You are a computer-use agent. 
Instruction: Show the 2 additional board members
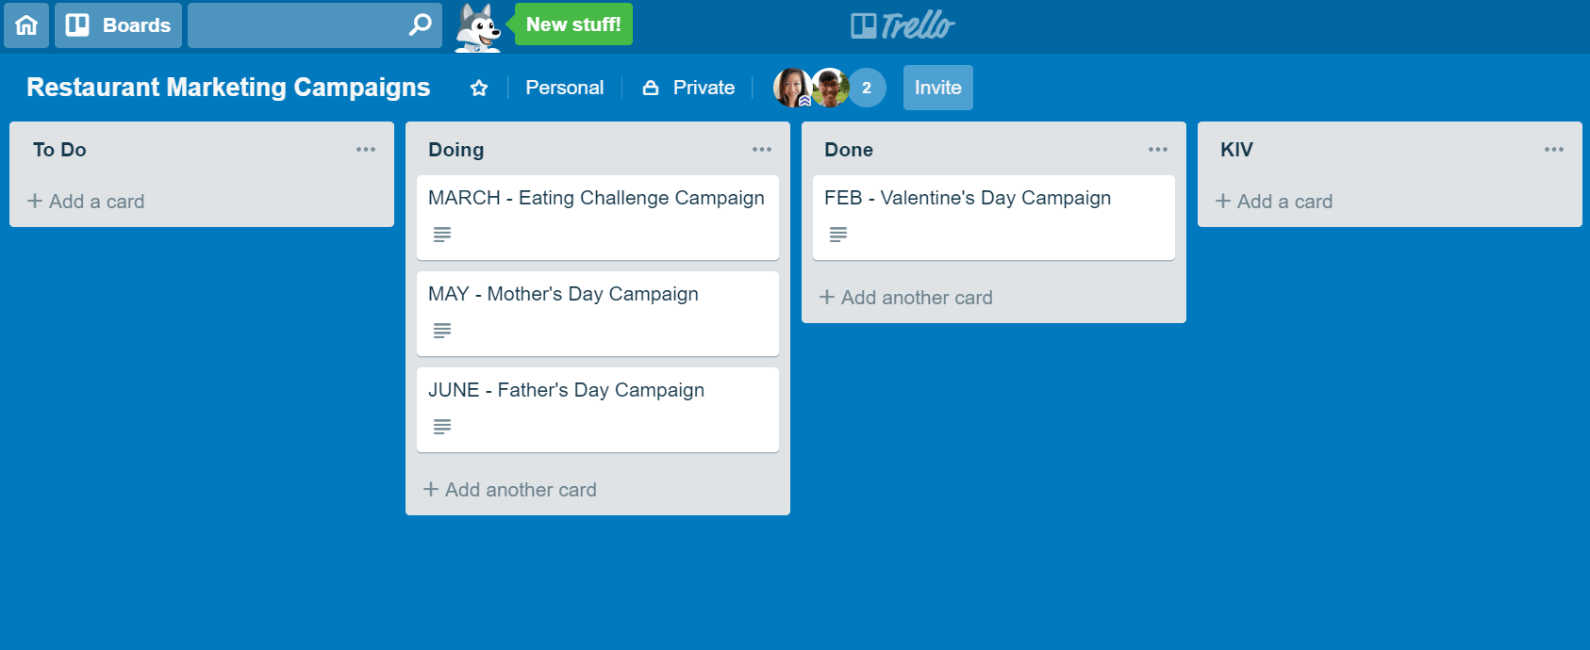(867, 88)
